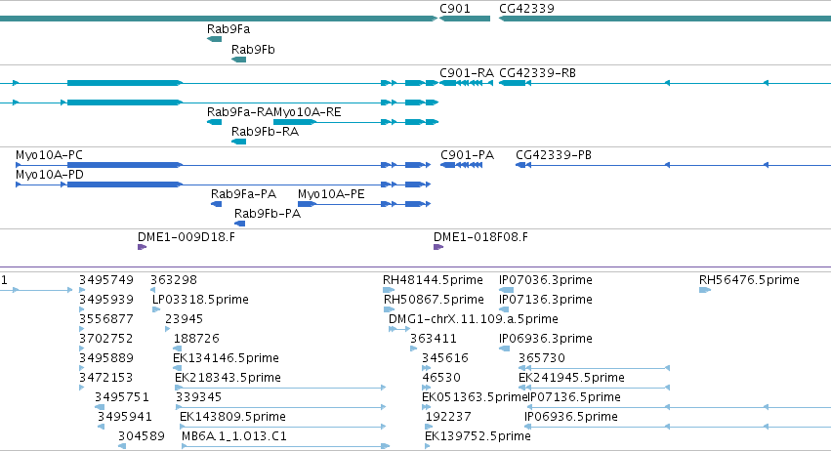Click the C901-RA transcript label
The height and width of the screenshot is (451, 831).
coord(467,73)
